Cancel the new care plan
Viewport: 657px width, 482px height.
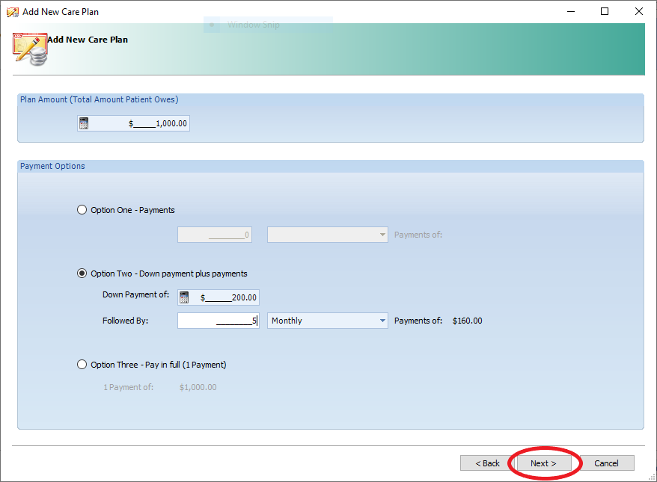606,463
